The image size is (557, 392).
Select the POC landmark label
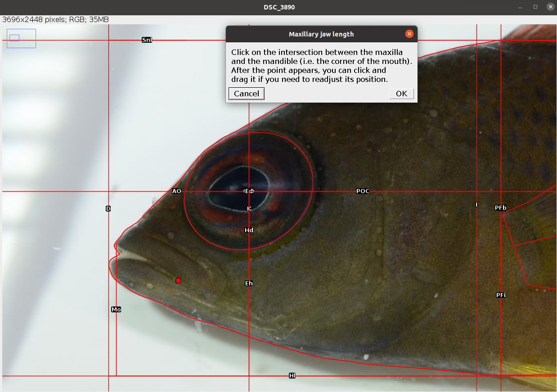click(363, 191)
